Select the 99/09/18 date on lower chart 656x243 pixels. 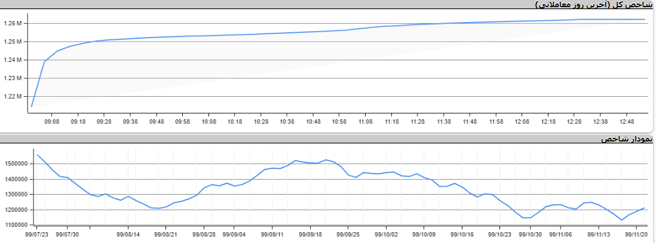[x=310, y=235]
